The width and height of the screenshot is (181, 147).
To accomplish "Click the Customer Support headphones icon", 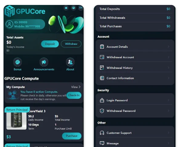I will coord(102,133).
